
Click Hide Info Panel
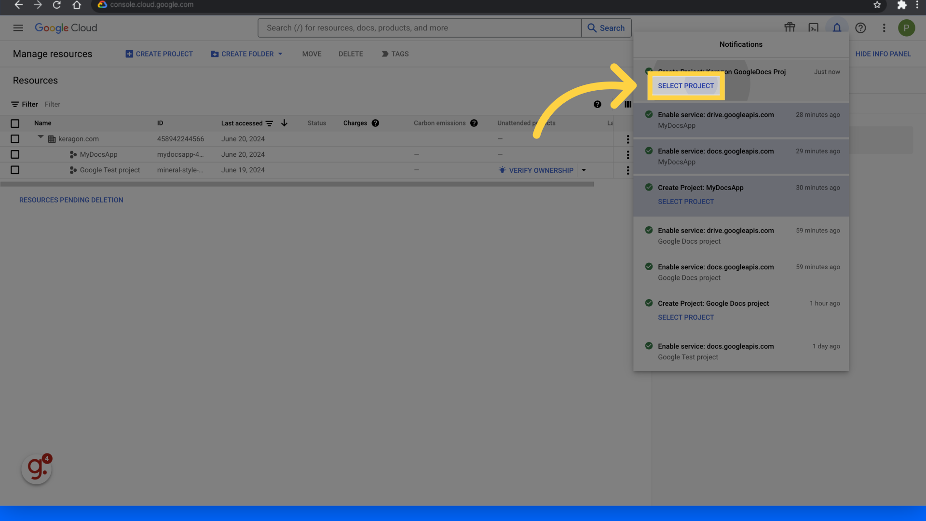tap(883, 54)
